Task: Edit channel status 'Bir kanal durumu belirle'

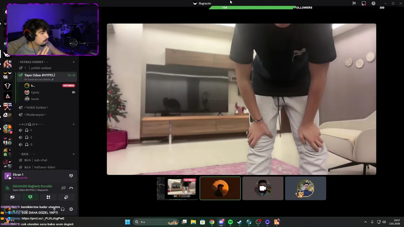Action: pyautogui.click(x=39, y=79)
